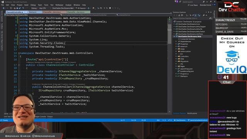This screenshot has width=247, height=139.
Task: Open the ReSharper menu
Action: (x=59, y=5)
